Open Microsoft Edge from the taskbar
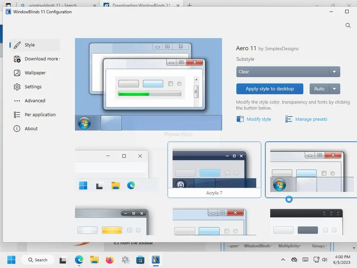 coord(79,260)
